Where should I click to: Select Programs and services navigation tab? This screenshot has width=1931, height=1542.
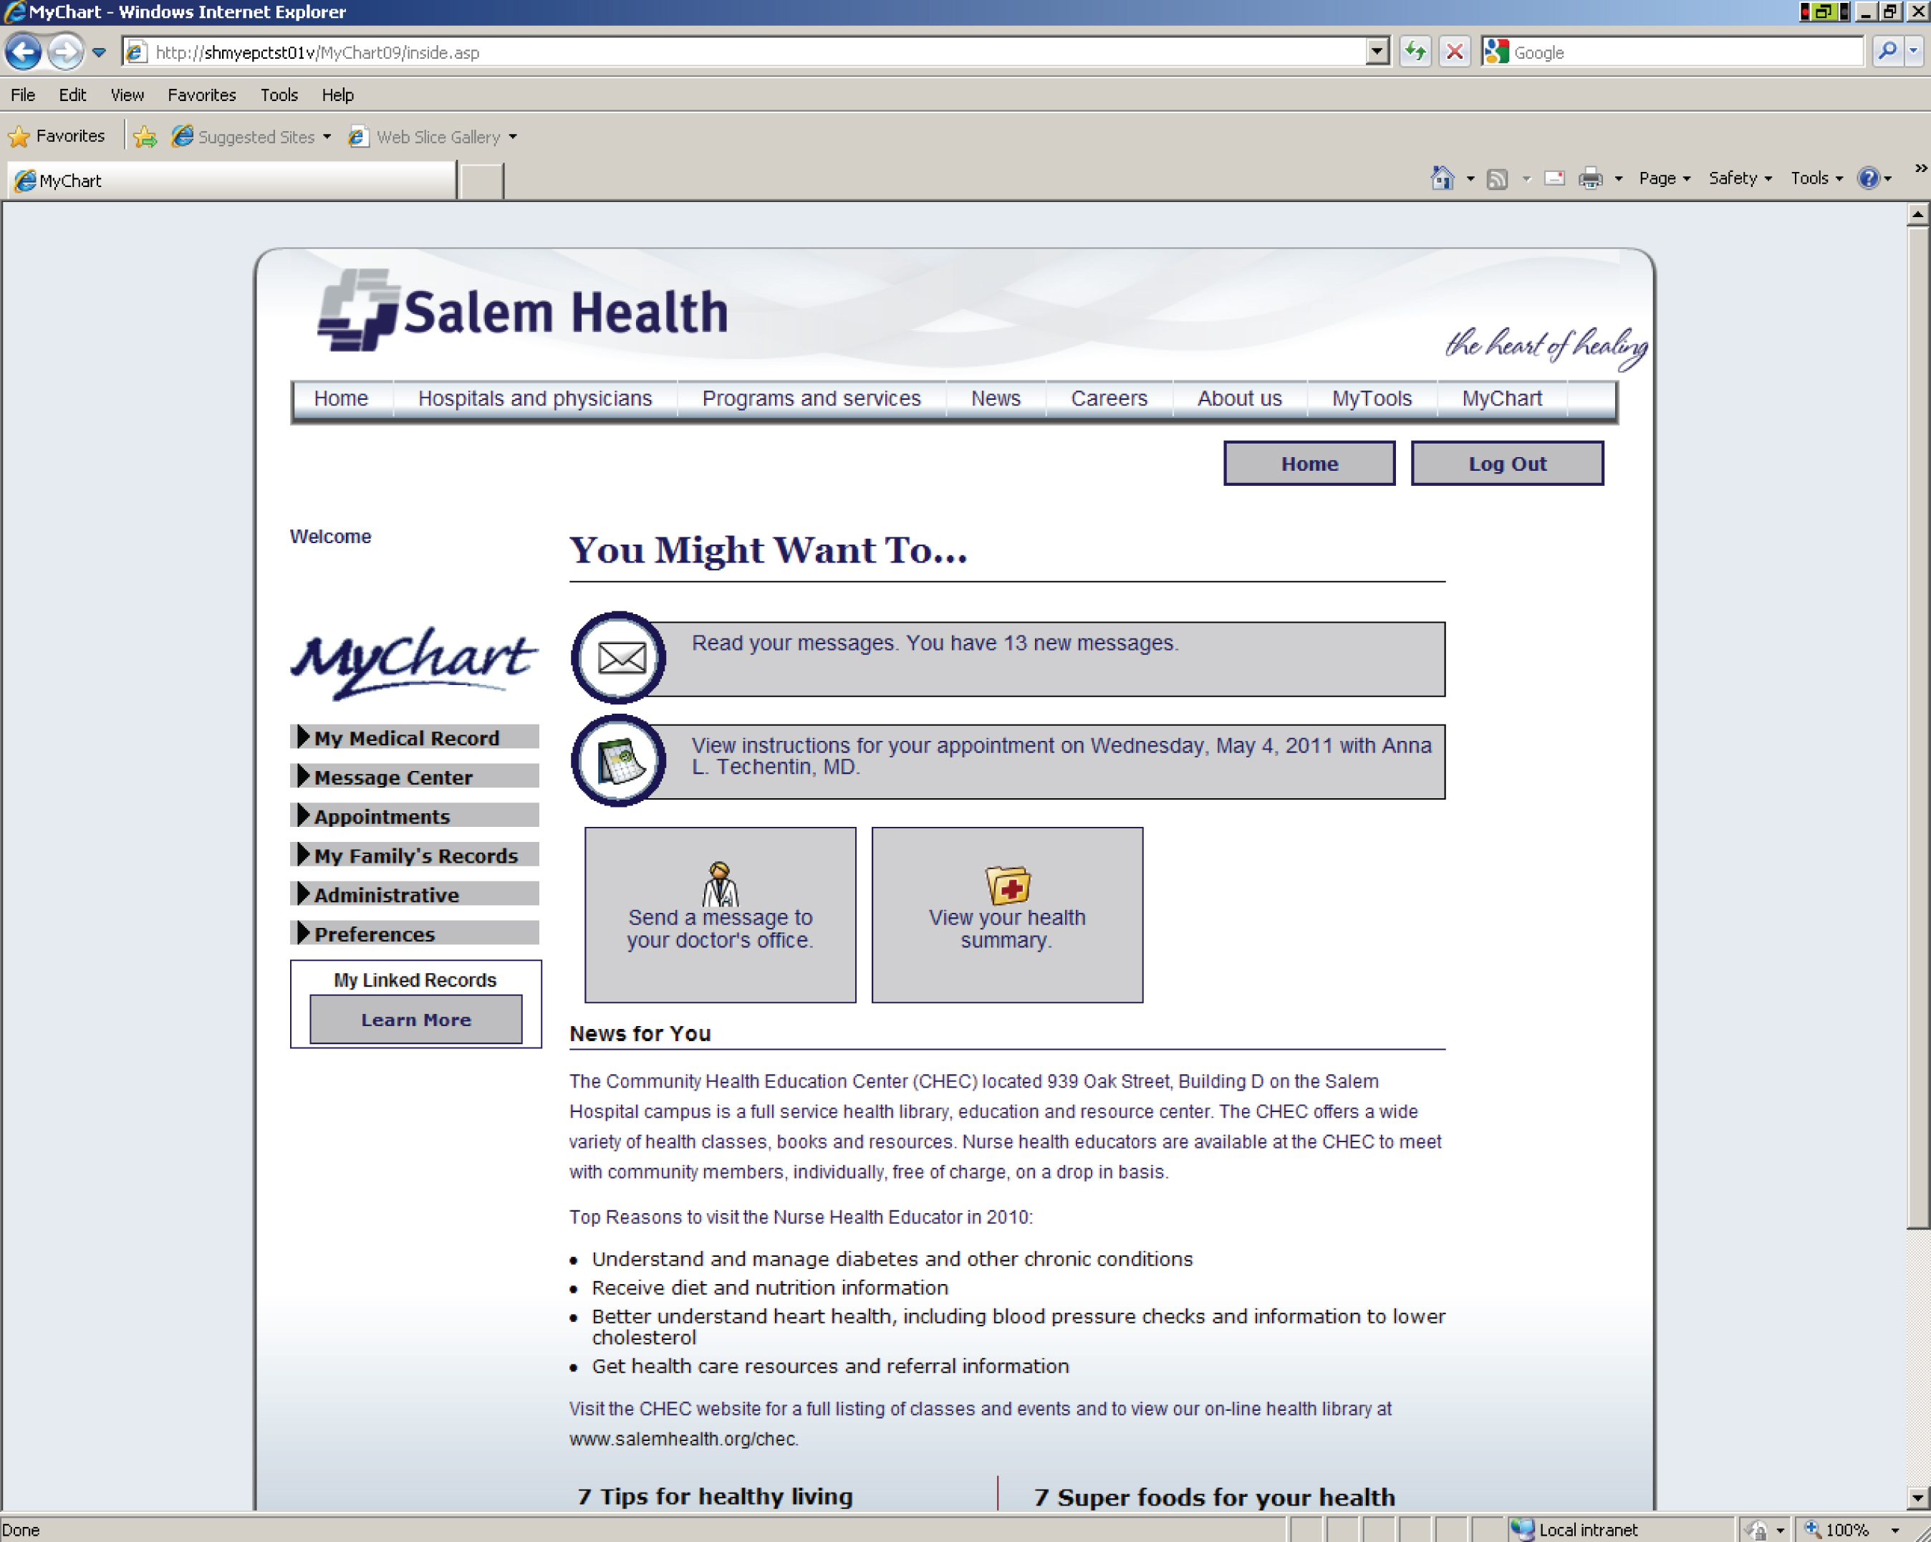click(x=811, y=398)
